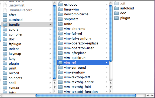Expand the after folder via its arrow
Image resolution: width=155 pixels, height=98 pixels.
pos(50,15)
